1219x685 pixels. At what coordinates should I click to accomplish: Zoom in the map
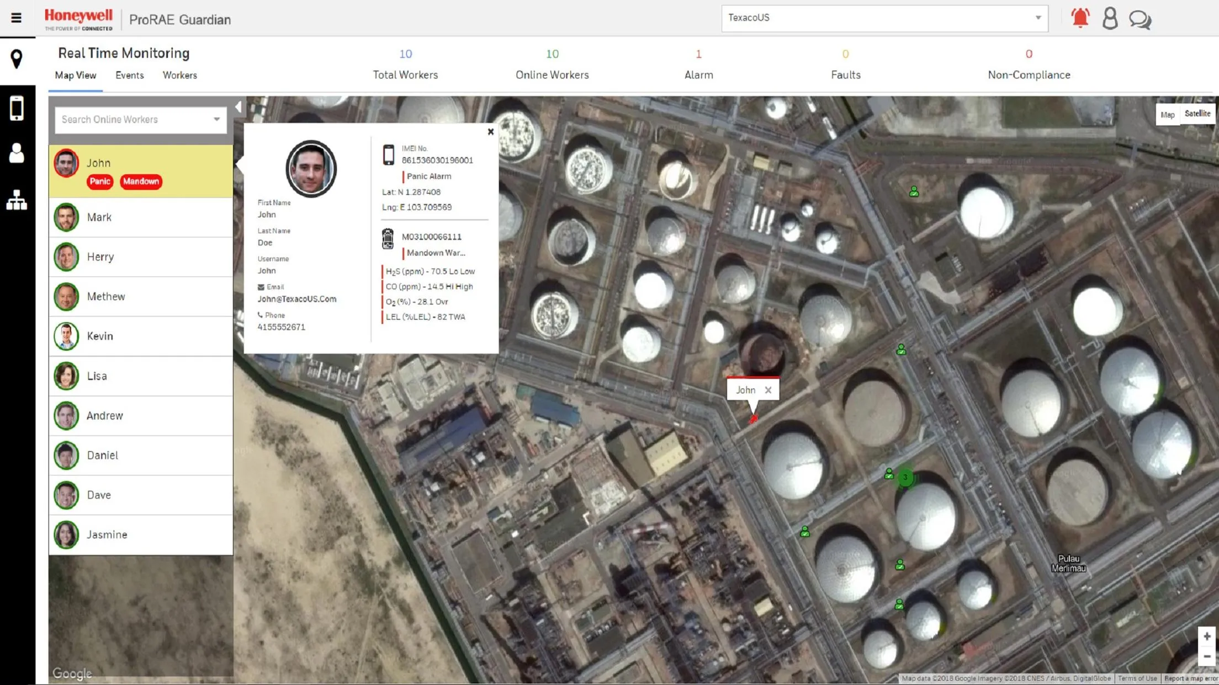(x=1207, y=636)
